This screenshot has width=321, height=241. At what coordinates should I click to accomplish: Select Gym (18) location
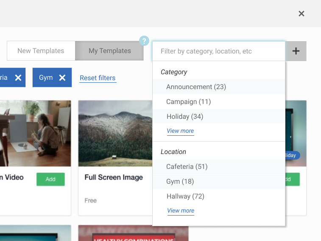click(219, 182)
